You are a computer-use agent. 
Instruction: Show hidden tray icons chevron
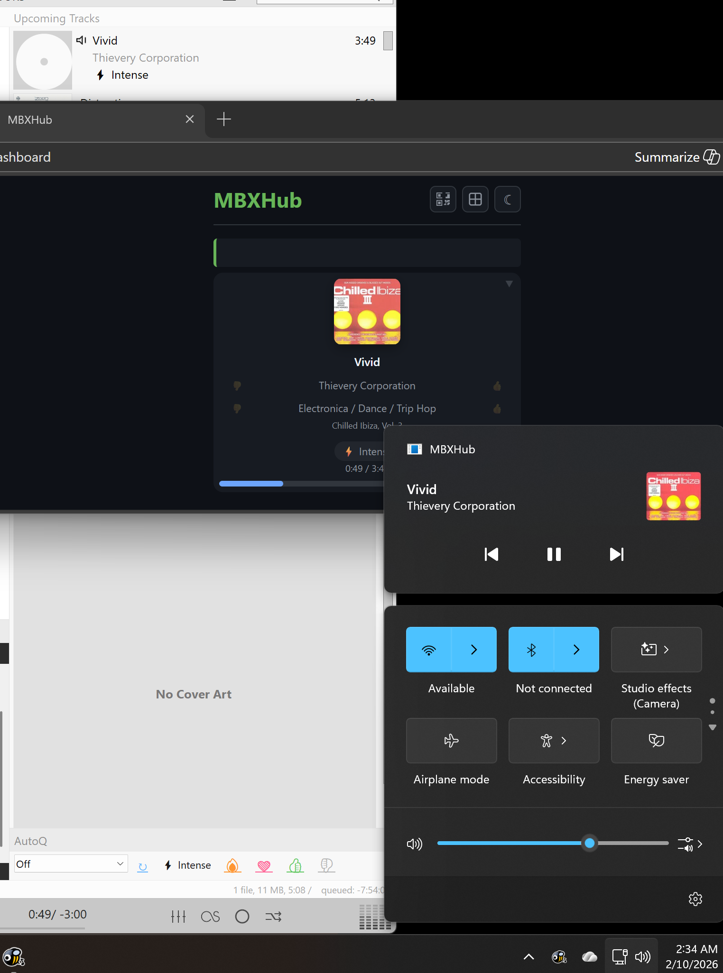pyautogui.click(x=528, y=957)
